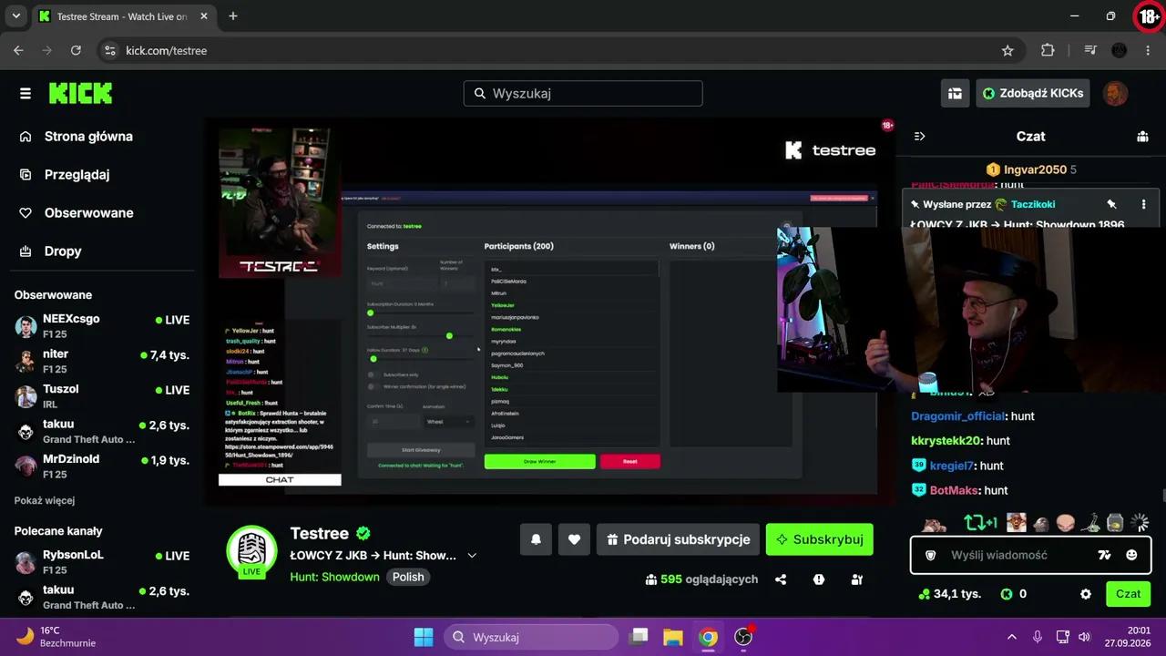This screenshot has width=1166, height=656.
Task: Bookmark this page with the star icon
Action: (1007, 51)
